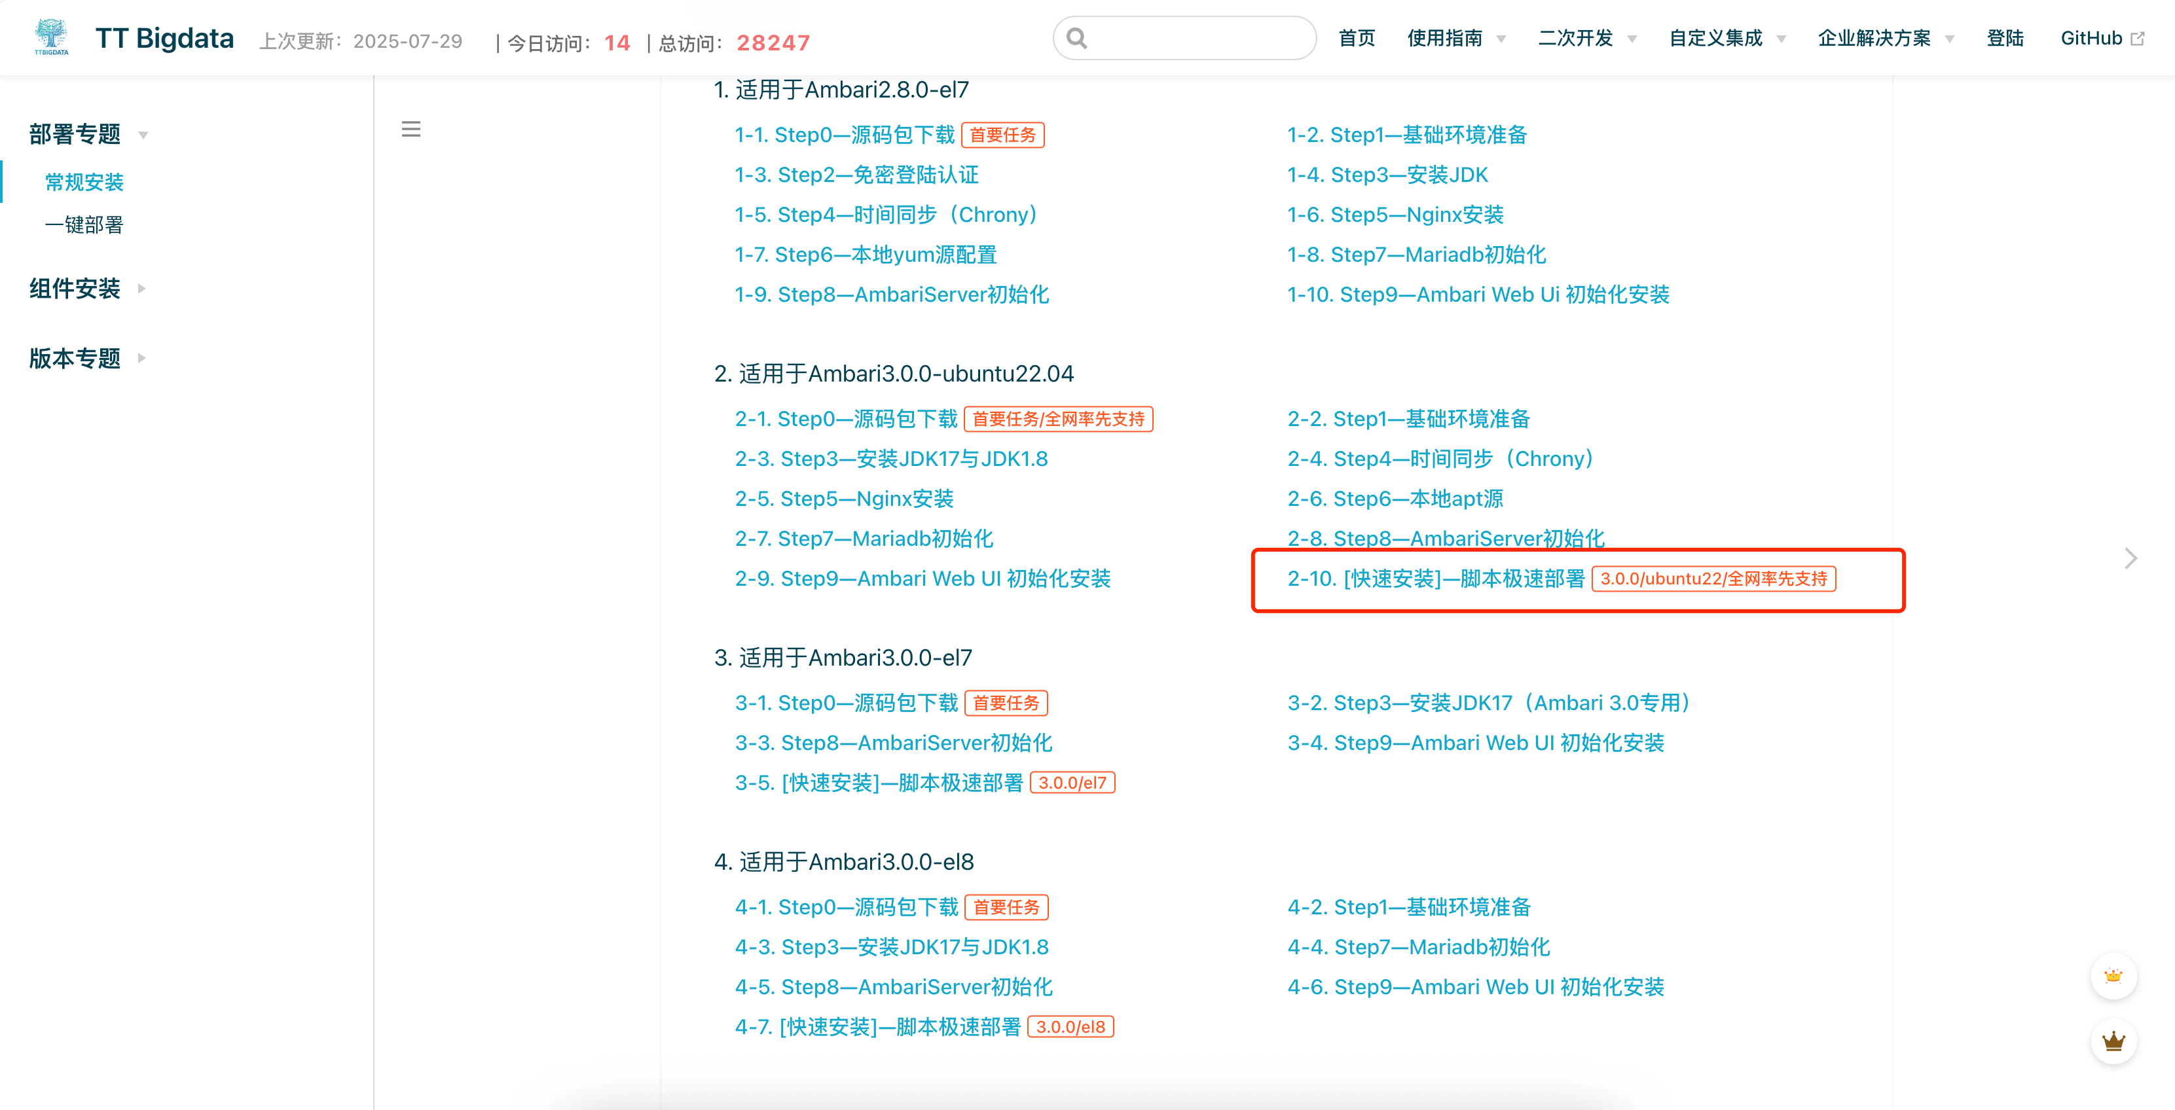Focus the top search input field
Image resolution: width=2175 pixels, height=1110 pixels.
coord(1184,38)
